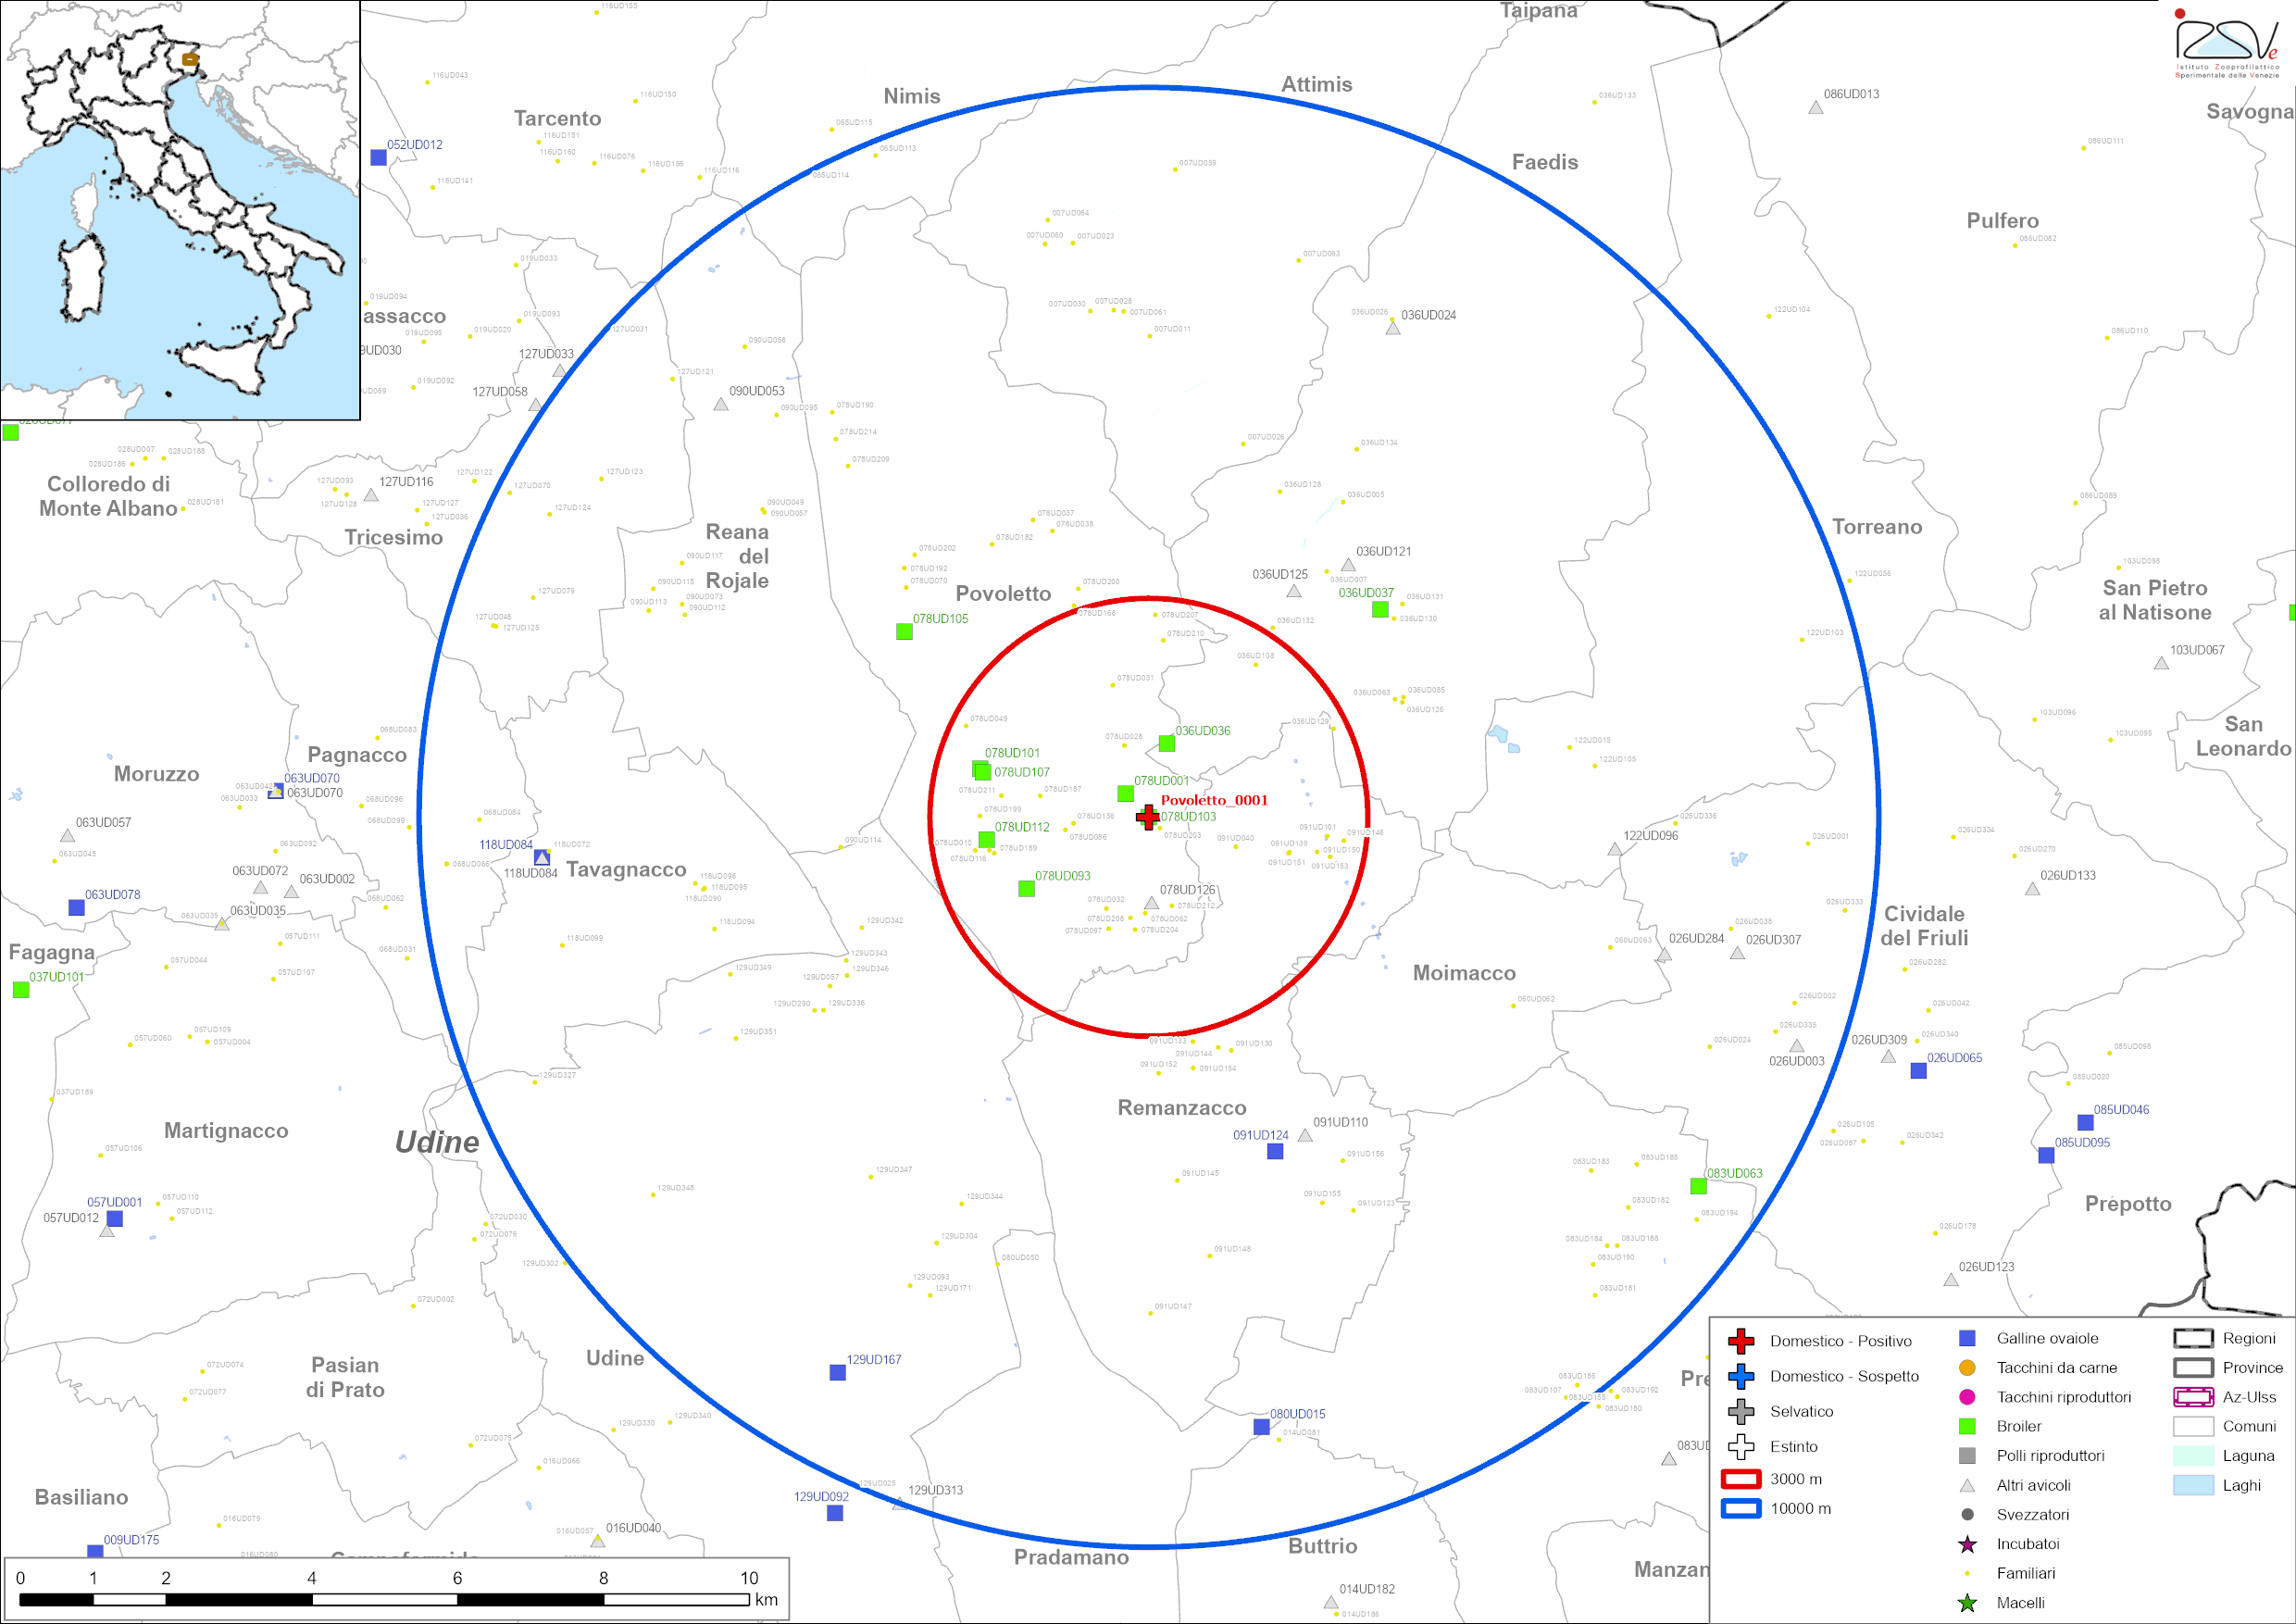Click the Udine italic city label
Screen dimensions: 2296x1624
point(437,1142)
